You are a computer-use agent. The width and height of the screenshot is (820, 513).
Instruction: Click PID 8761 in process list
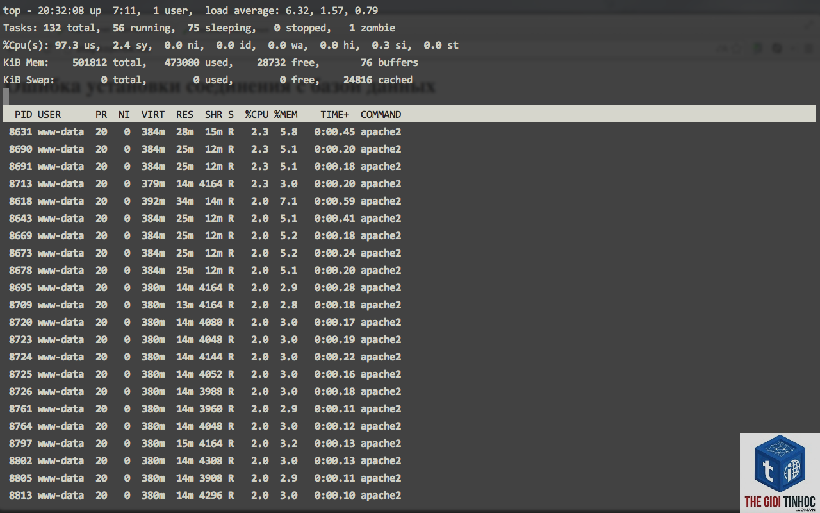20,408
